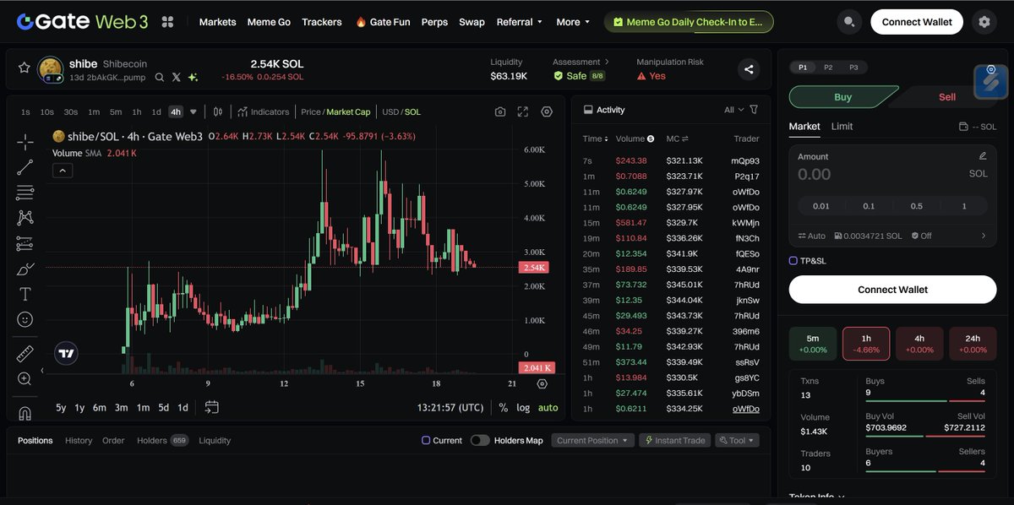Open the Current Position dropdown
Screen dimensions: 1014x505
pos(592,440)
